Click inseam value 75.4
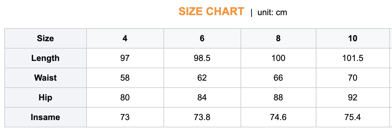This screenshot has width=392, height=131. tap(353, 117)
